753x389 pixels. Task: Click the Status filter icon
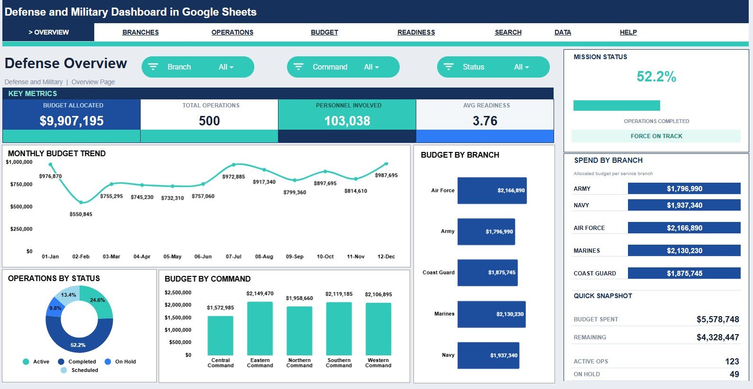pos(448,67)
